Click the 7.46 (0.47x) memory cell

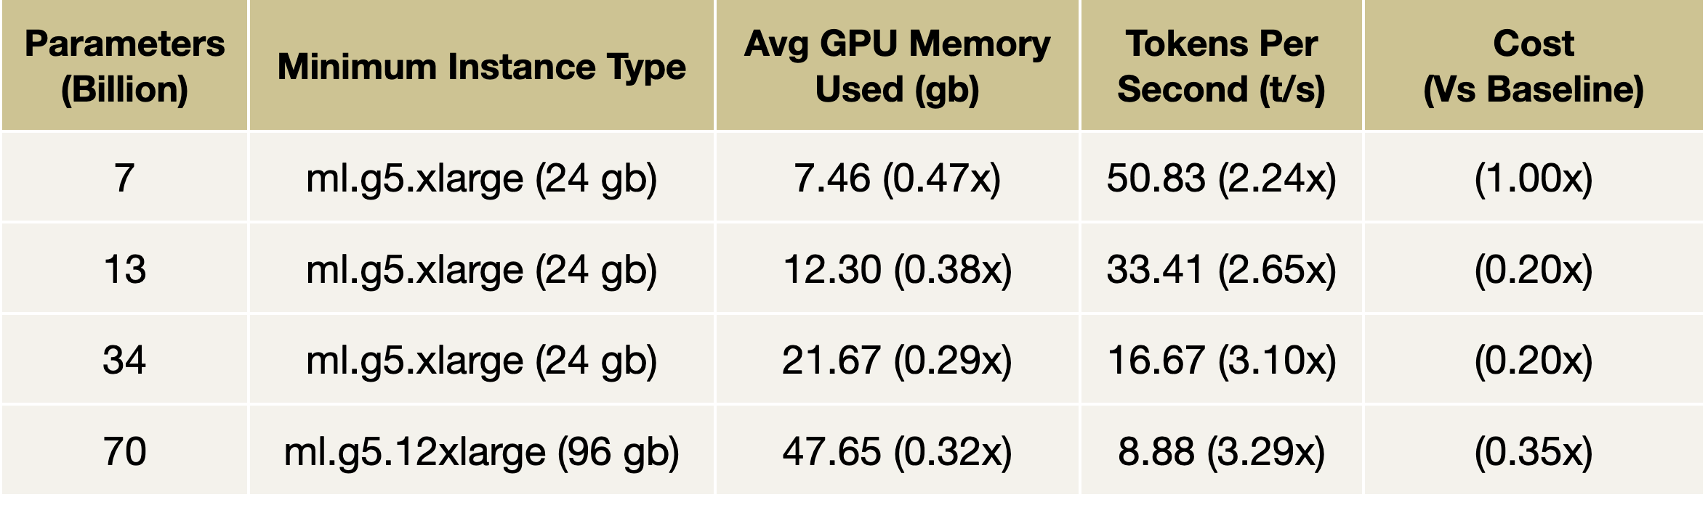tap(897, 178)
